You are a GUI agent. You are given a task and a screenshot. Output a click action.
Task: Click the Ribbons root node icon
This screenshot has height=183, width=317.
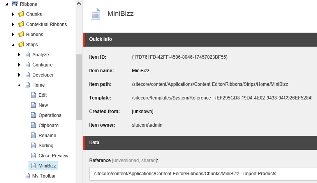click(x=14, y=4)
